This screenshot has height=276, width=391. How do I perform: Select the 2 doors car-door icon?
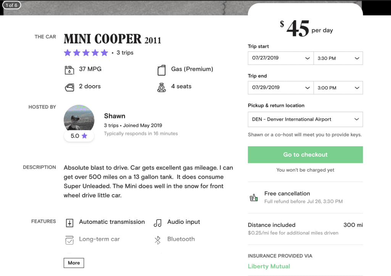coord(69,87)
